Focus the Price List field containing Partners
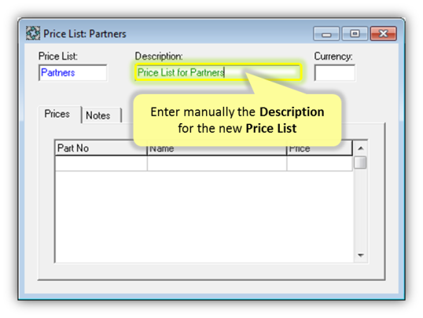This screenshot has width=423, height=318. [73, 72]
